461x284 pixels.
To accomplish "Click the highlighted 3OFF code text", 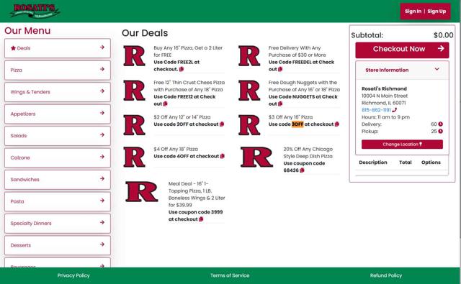I will (297, 124).
